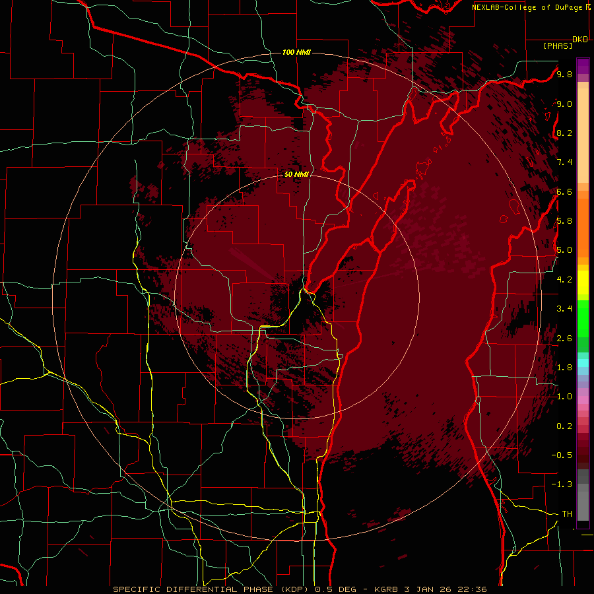Click the 50 NMI range ring label
The width and height of the screenshot is (594, 594).
click(x=296, y=174)
